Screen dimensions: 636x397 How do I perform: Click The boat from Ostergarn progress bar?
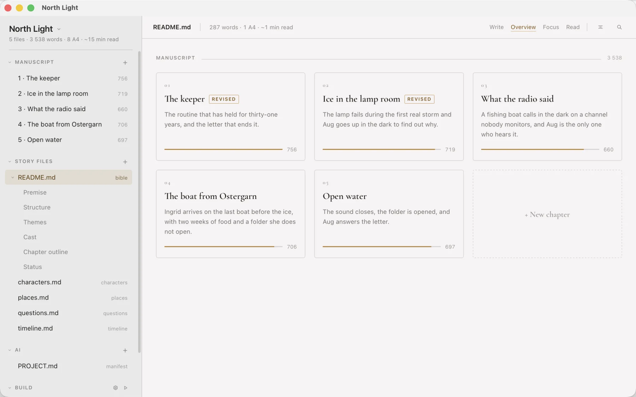pos(223,247)
